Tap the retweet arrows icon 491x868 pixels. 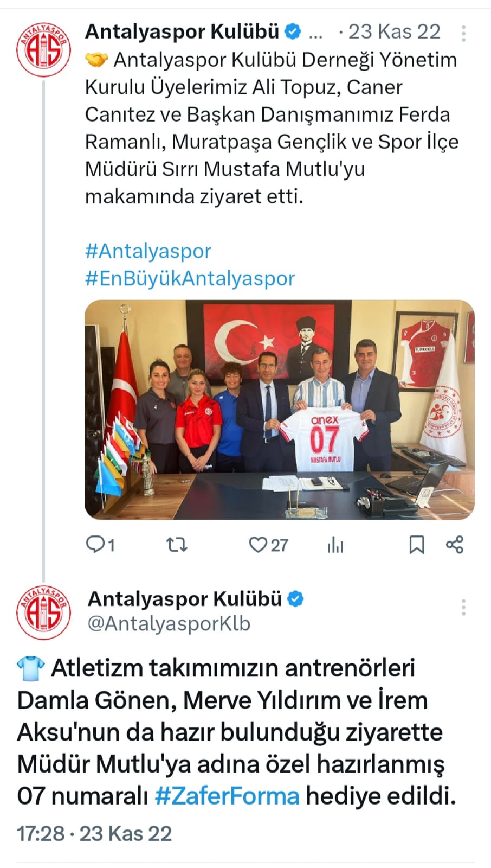(x=176, y=544)
